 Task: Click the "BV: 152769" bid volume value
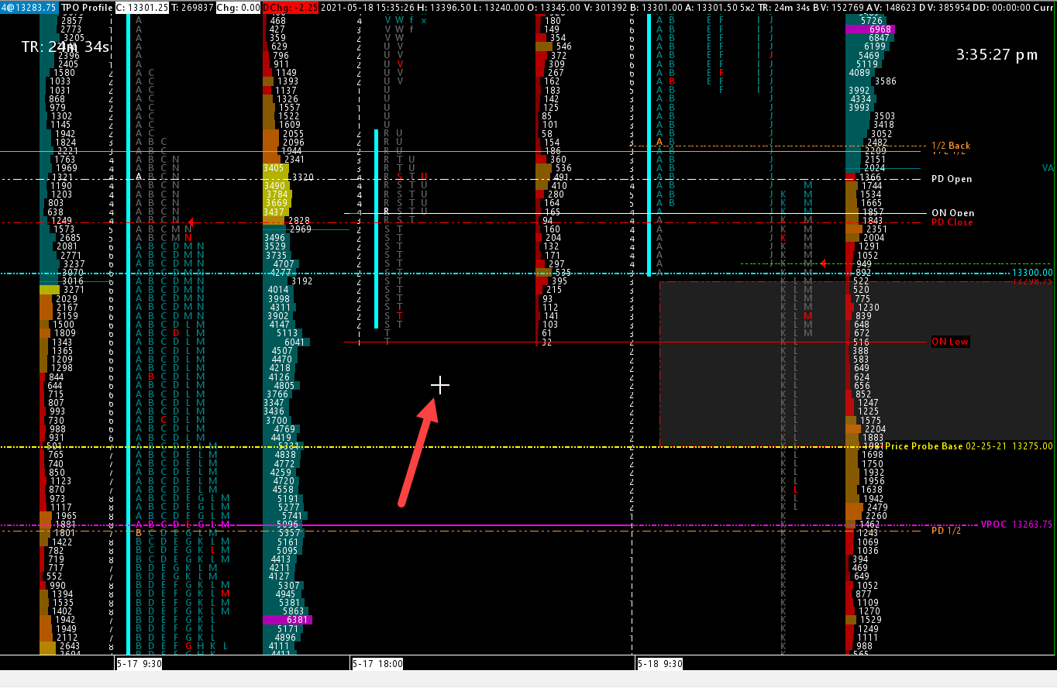coord(840,7)
